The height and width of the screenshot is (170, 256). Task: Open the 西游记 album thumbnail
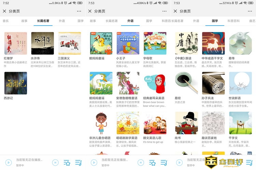click(x=16, y=83)
